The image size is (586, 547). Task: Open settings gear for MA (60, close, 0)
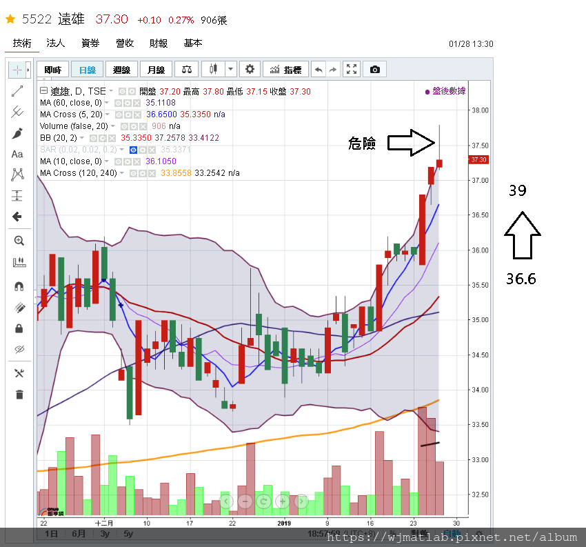(x=128, y=103)
